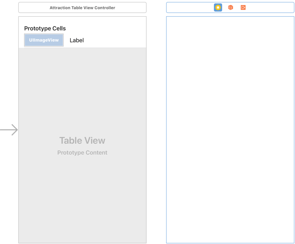The height and width of the screenshot is (244, 295).
Task: Select the yellow View Controller dock icon
Action: coord(218,7)
